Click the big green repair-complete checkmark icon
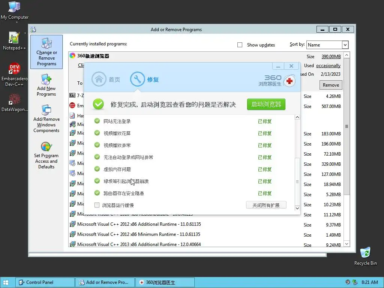 pos(98,104)
